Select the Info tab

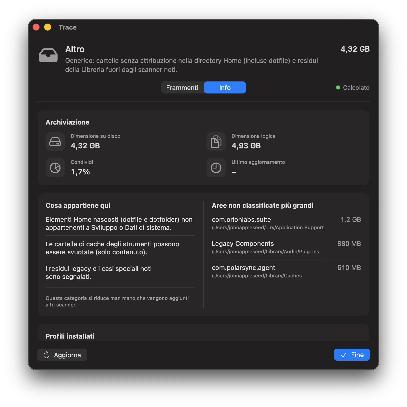point(225,87)
